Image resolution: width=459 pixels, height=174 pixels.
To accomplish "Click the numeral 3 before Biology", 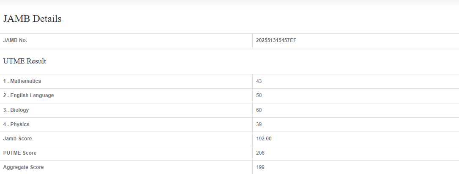I will [5, 110].
